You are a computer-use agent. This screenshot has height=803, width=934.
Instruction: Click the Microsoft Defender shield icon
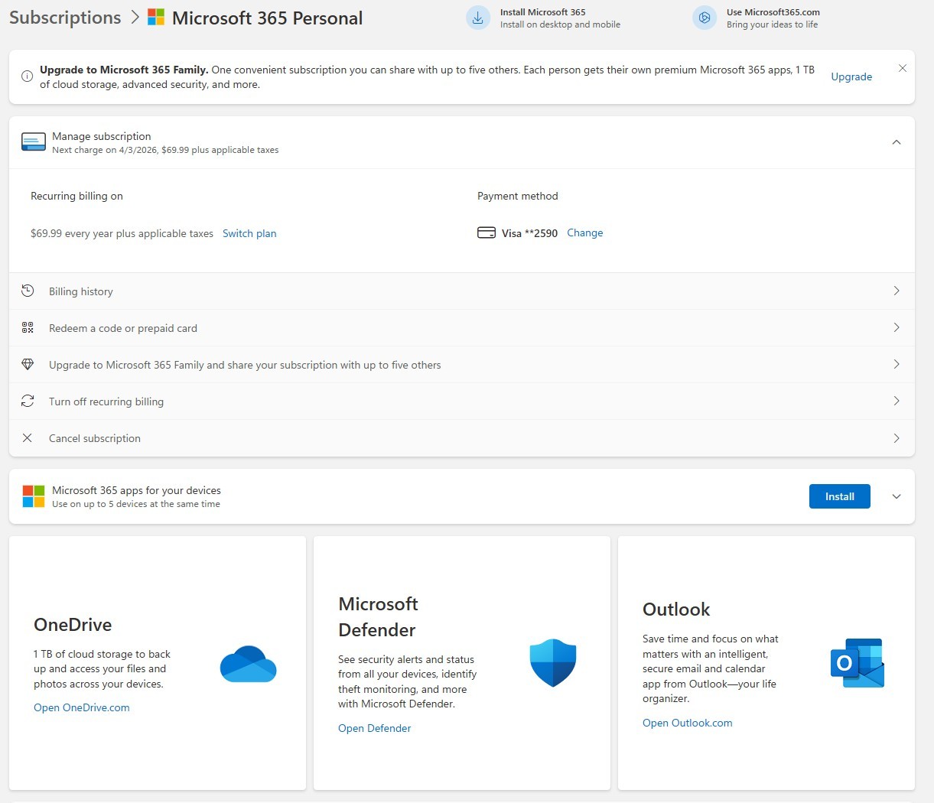point(552,662)
